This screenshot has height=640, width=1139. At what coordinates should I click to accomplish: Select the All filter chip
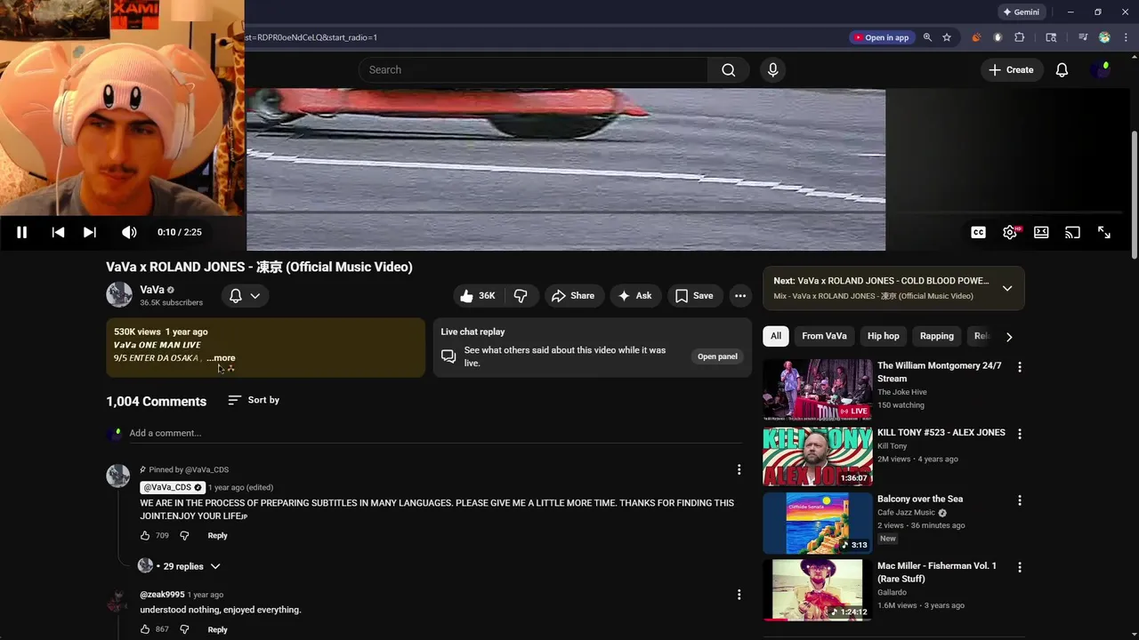[x=776, y=336]
